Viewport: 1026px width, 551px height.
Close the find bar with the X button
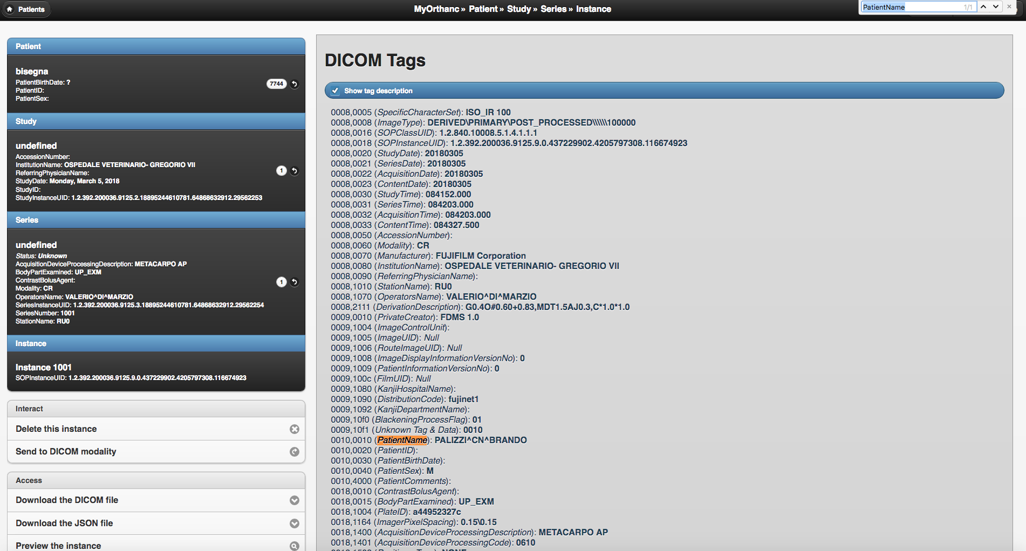pyautogui.click(x=1009, y=6)
